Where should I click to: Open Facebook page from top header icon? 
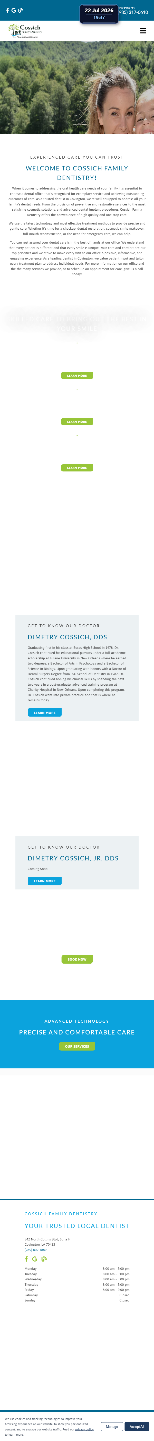(x=8, y=11)
